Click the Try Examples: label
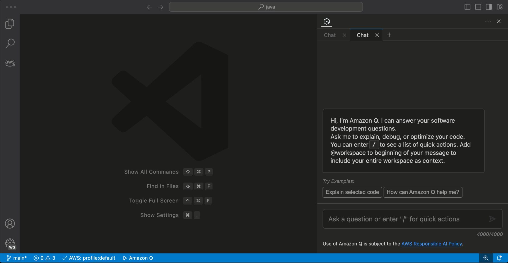Viewport: 508px width, 263px height. tap(338, 181)
